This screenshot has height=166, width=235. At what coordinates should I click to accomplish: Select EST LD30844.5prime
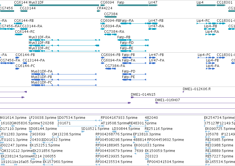coord(114,132)
